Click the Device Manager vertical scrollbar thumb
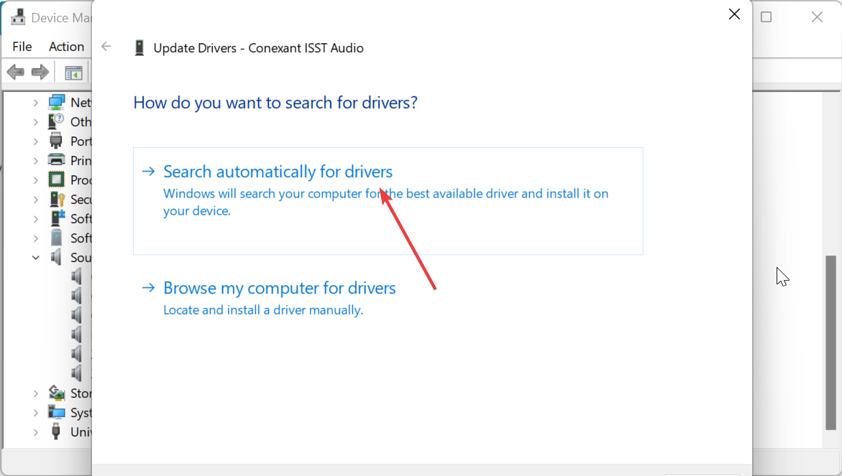 point(830,342)
